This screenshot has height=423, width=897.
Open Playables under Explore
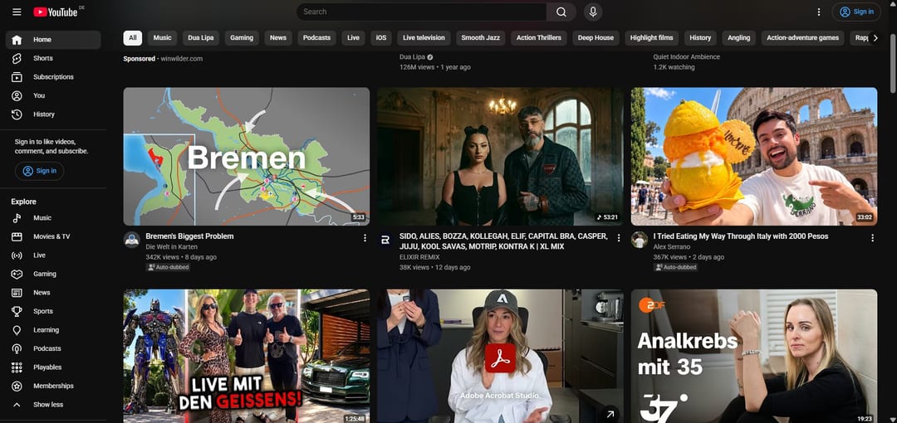(x=53, y=367)
